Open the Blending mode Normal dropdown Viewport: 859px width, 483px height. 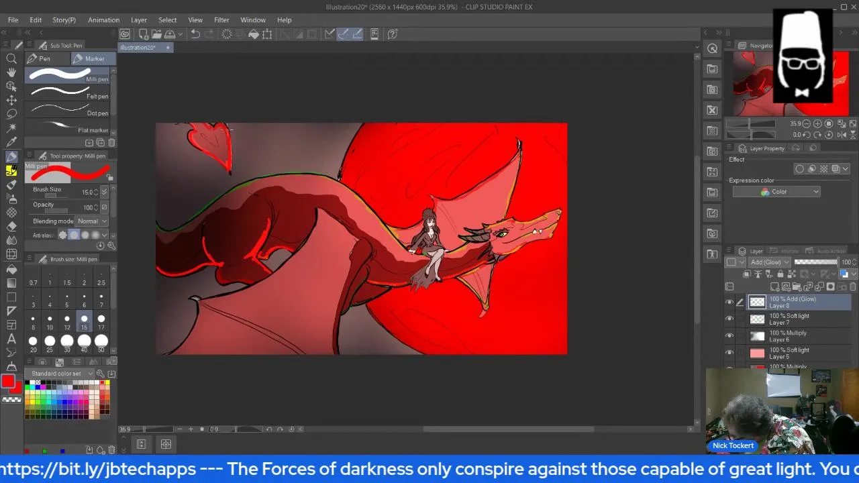[92, 221]
